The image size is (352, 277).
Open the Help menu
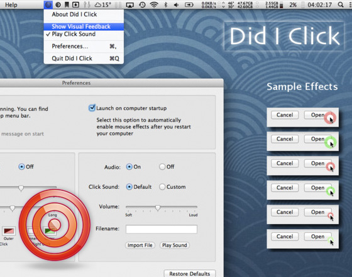[11, 5]
